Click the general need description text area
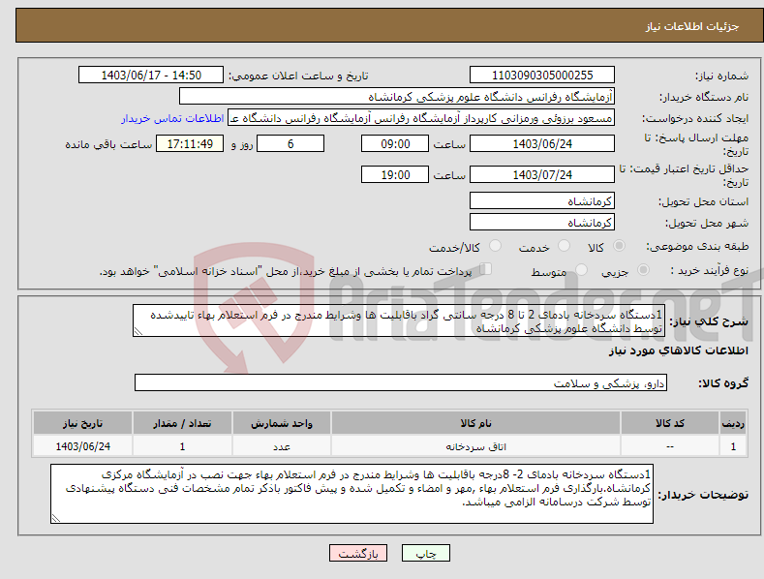 [399, 320]
